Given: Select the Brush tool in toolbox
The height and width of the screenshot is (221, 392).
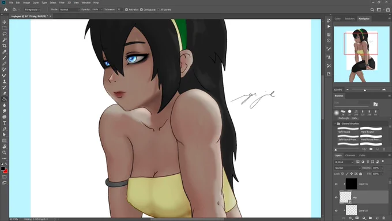Looking at the screenshot, I should pyautogui.click(x=4, y=58).
